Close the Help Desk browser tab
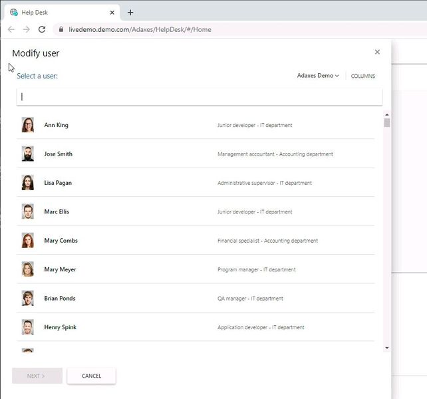 click(112, 13)
